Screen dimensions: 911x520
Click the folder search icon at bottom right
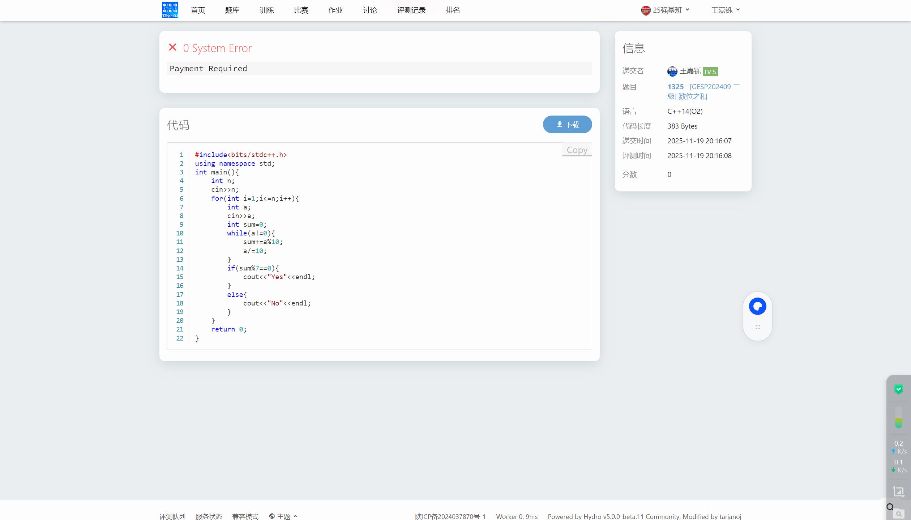[898, 513]
